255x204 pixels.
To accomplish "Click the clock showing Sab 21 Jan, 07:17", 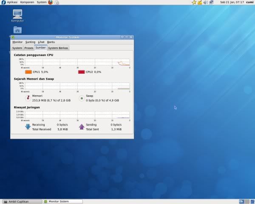I will 232,2.
